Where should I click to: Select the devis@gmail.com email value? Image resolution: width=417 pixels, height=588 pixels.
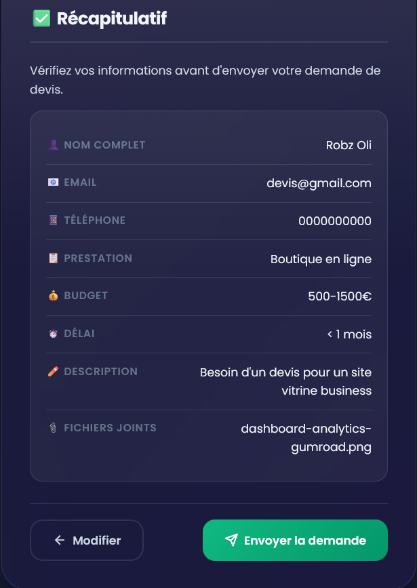click(319, 183)
